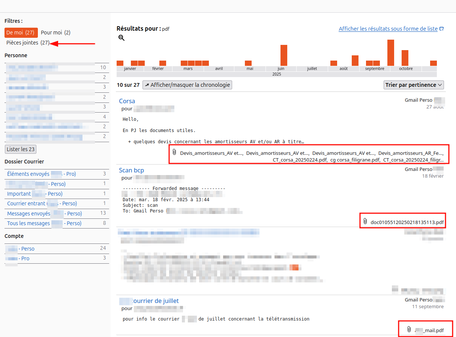Click the zoom-out magnifier icon above timeline

(121, 38)
